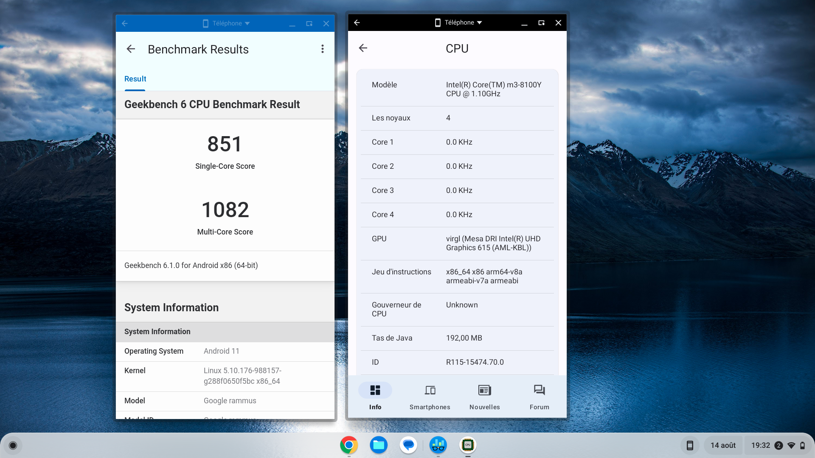Viewport: 815px width, 458px height.
Task: Open calendar via 14 août date
Action: (723, 445)
